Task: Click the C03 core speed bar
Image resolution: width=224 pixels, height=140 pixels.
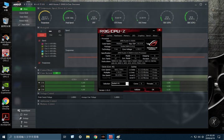Action: [70, 90]
